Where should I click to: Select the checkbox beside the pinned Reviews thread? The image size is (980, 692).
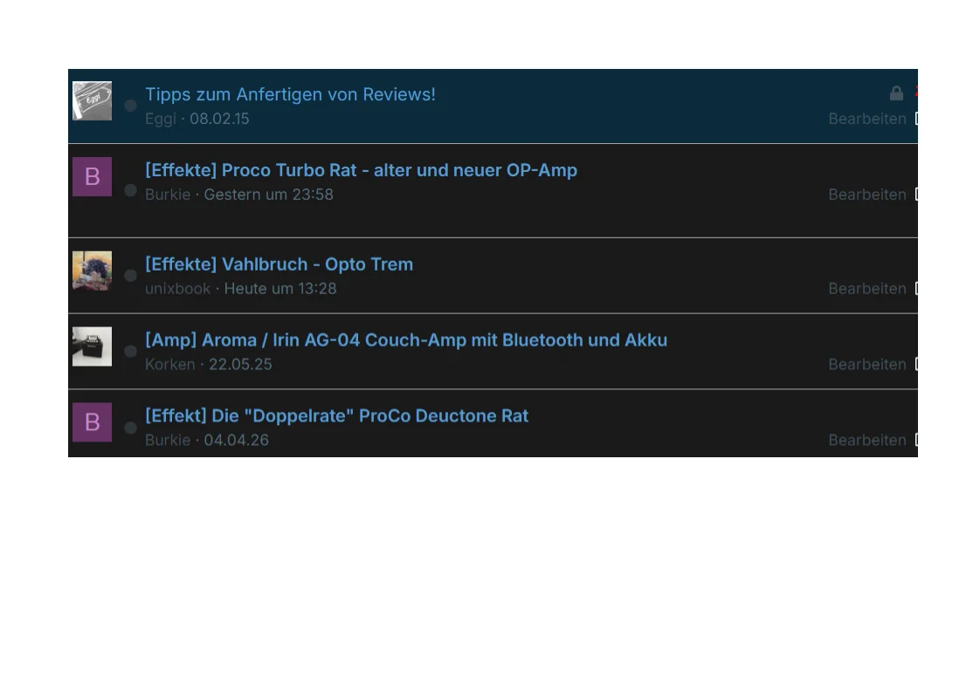(915, 119)
